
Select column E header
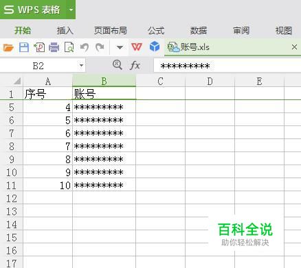259,81
